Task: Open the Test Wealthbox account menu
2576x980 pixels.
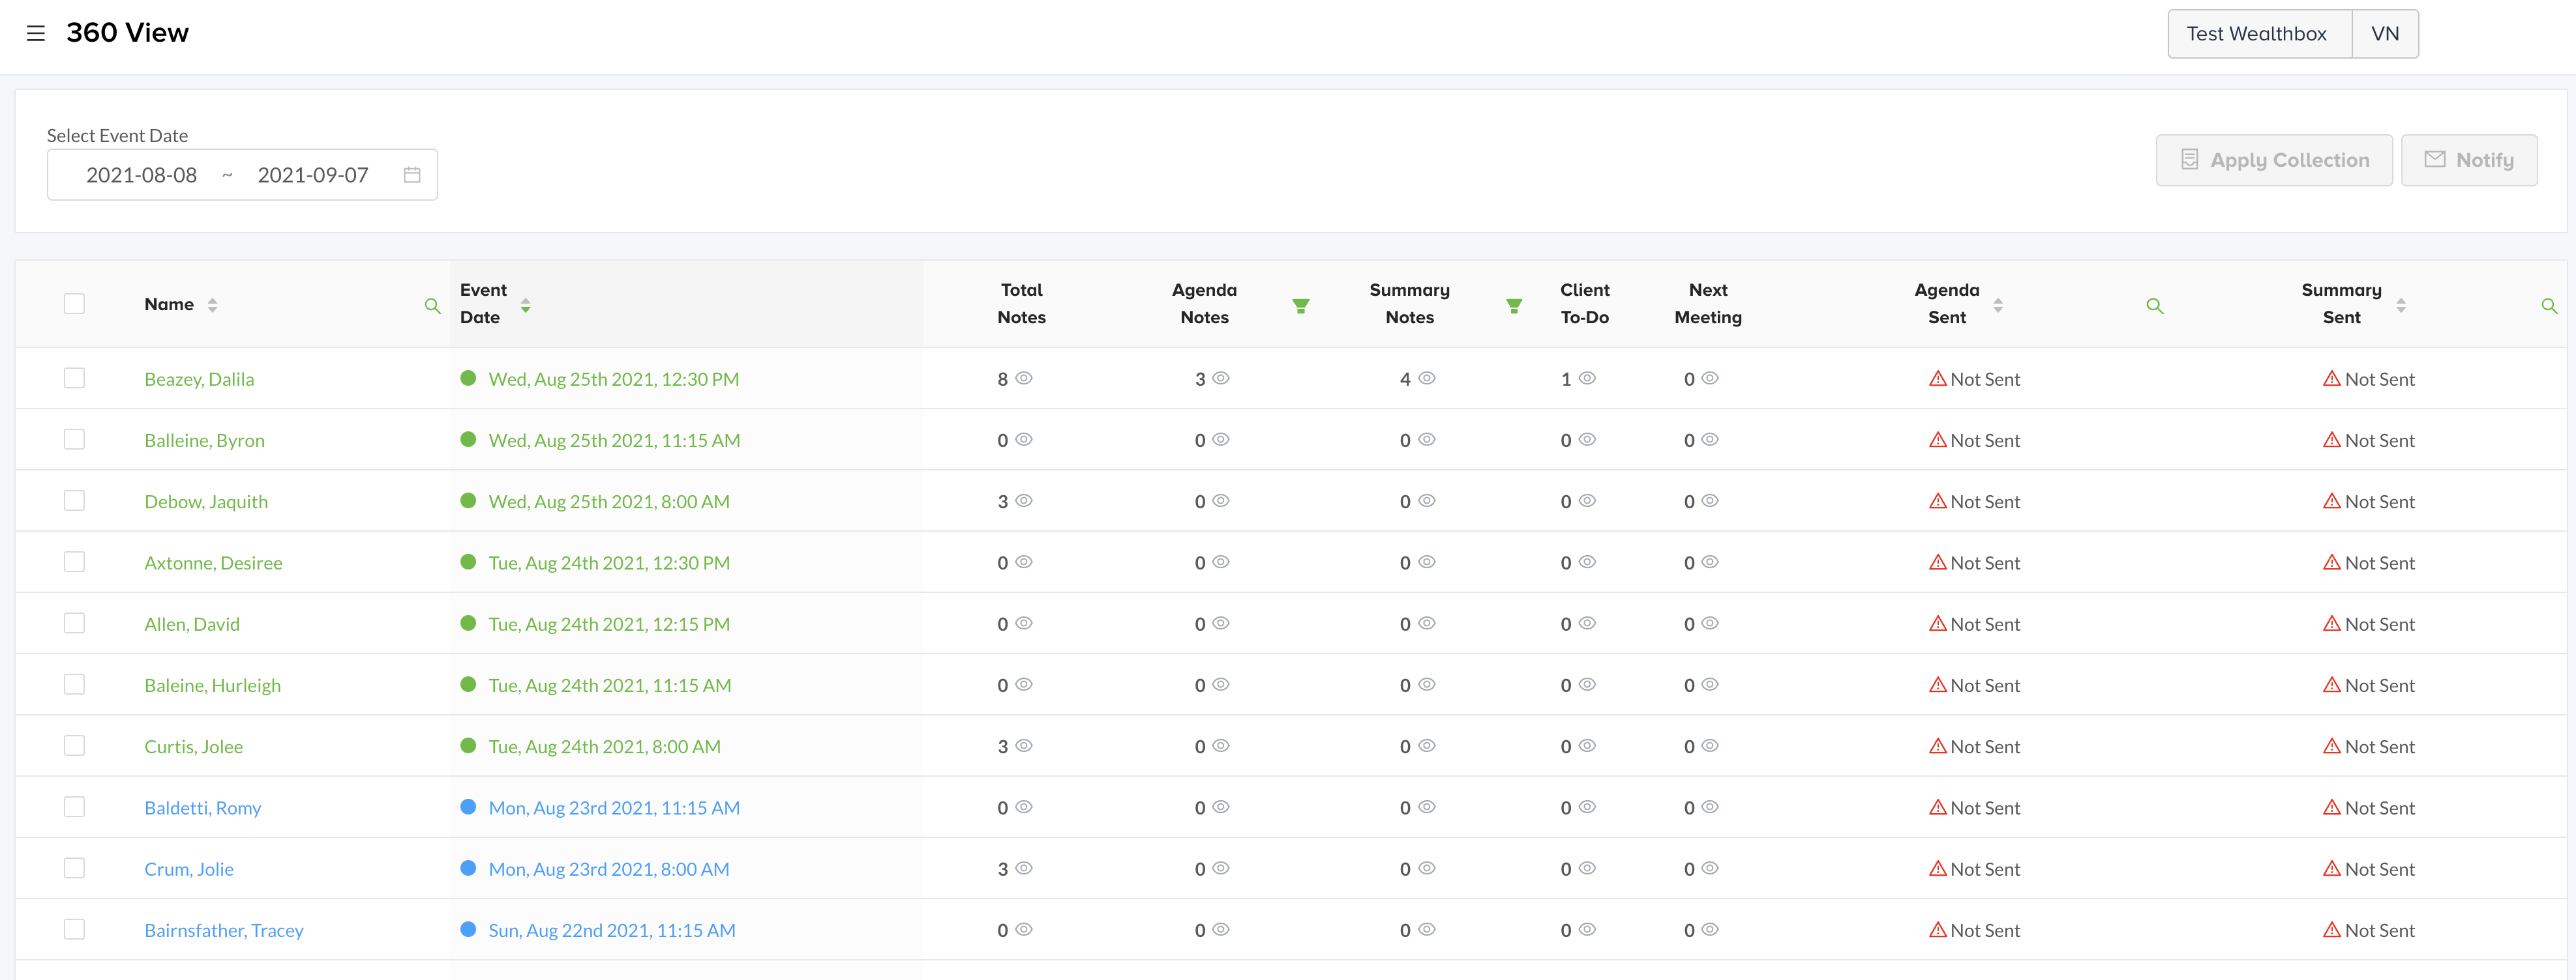Action: click(x=2258, y=34)
